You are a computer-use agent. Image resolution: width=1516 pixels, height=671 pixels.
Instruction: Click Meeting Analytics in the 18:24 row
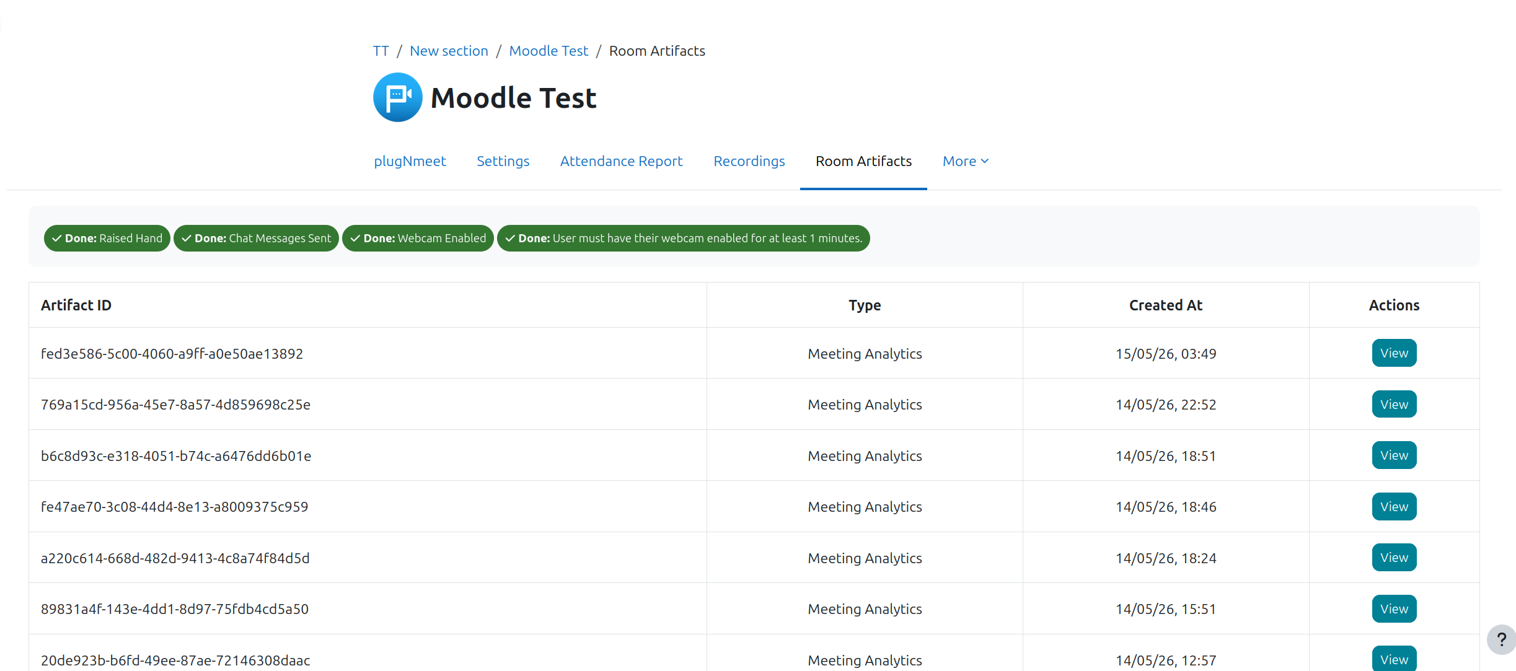865,558
